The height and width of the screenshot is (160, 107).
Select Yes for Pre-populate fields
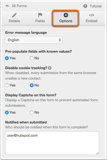click(7, 58)
